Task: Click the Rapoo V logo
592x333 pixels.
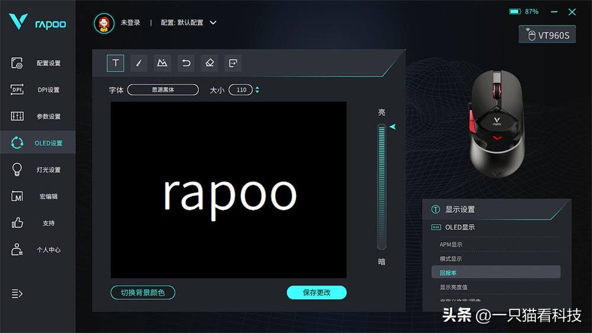Action: tap(18, 21)
